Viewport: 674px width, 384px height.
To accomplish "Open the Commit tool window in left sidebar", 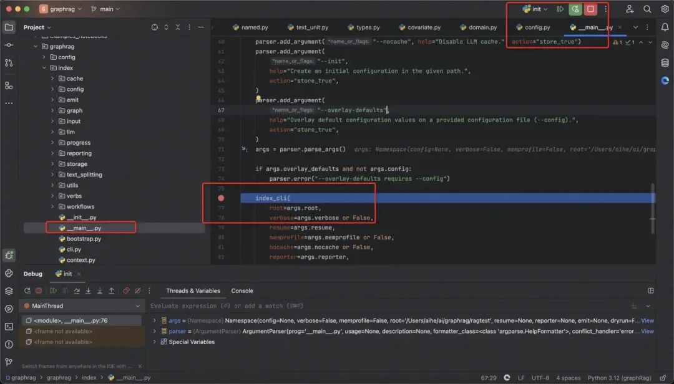I will click(9, 46).
